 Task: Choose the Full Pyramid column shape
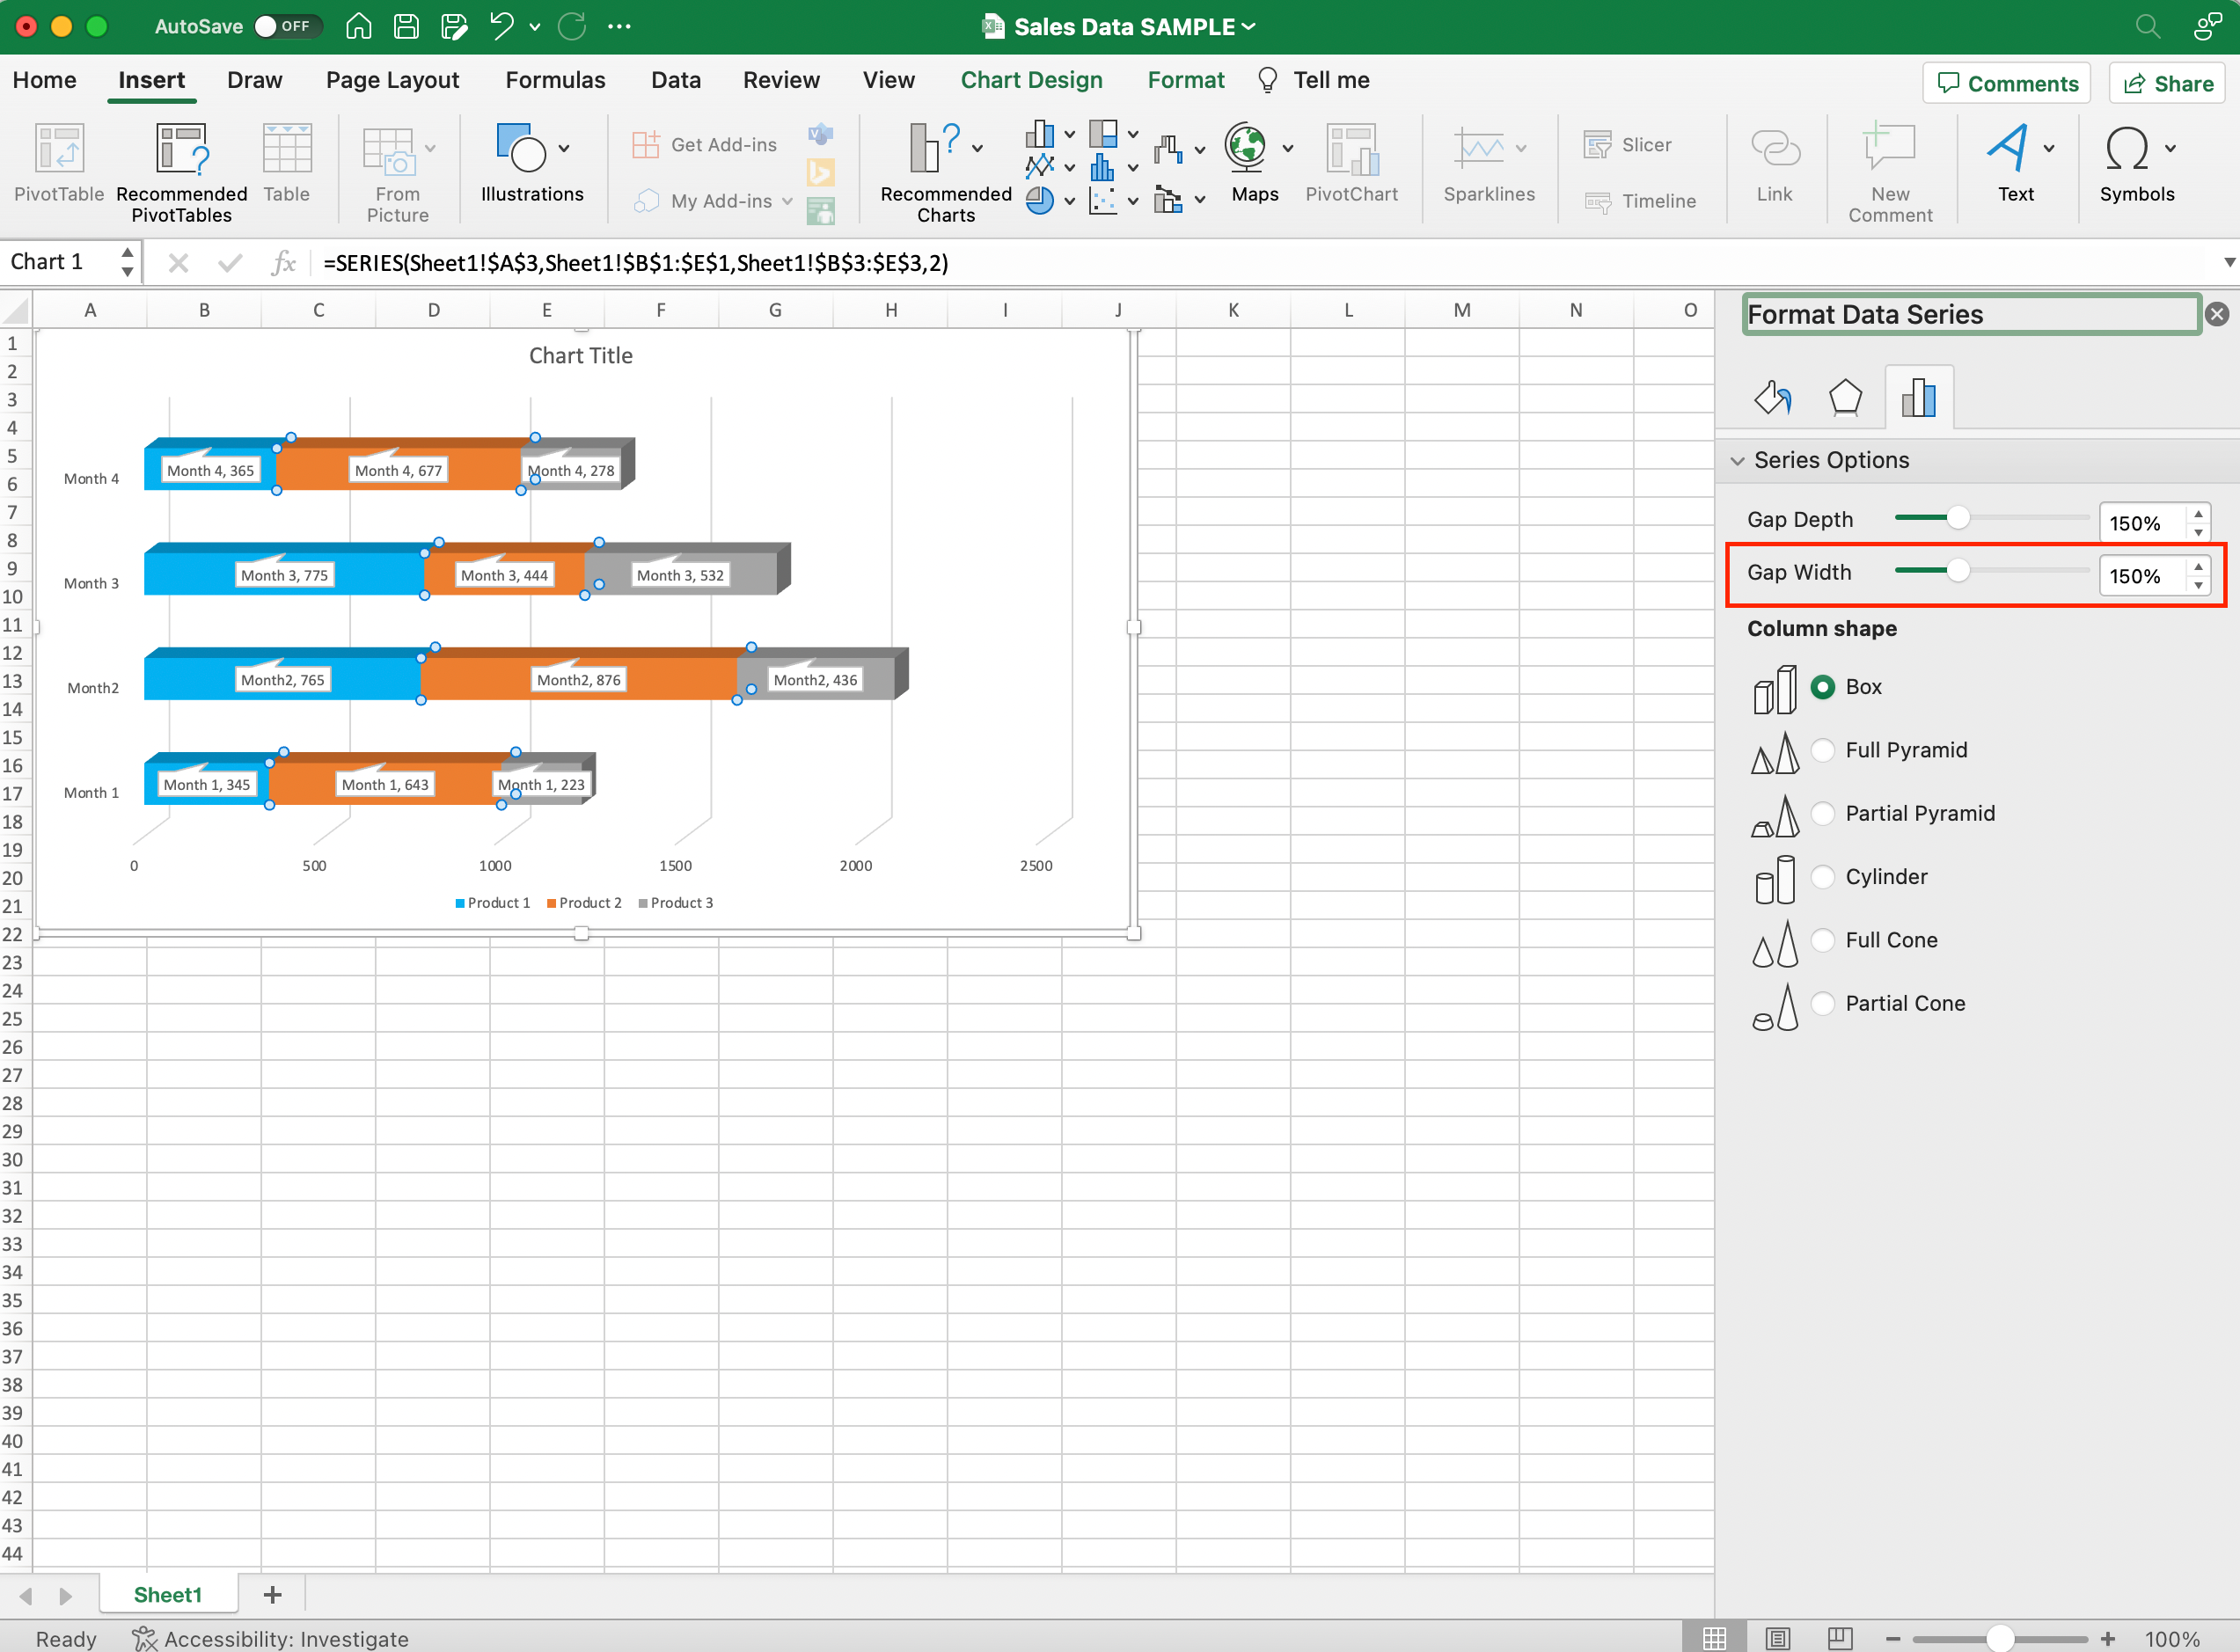(1823, 749)
